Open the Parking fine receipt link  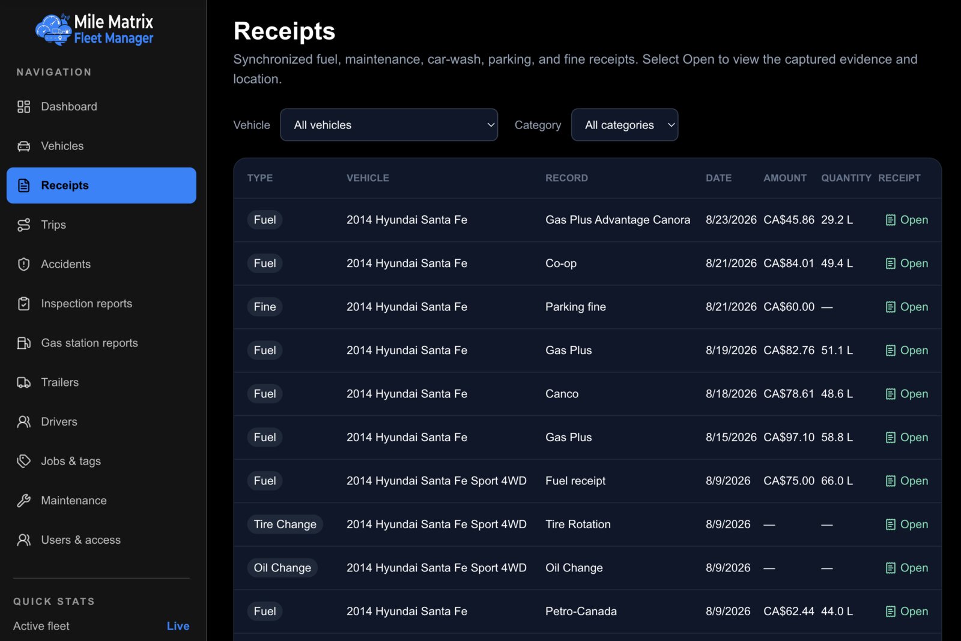point(907,307)
